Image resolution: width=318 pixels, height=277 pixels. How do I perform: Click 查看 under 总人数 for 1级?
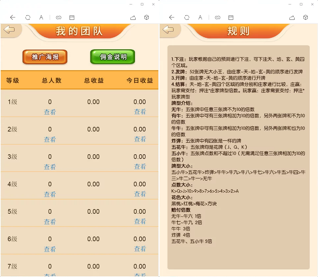click(50, 112)
